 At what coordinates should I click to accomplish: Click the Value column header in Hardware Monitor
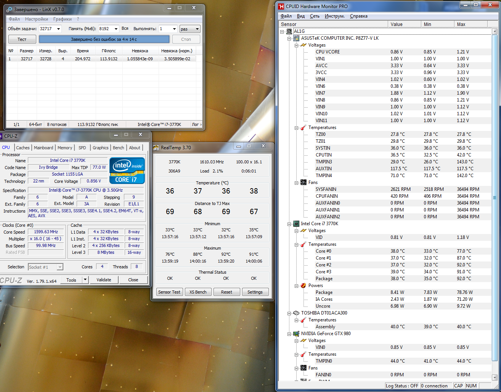(x=405, y=24)
